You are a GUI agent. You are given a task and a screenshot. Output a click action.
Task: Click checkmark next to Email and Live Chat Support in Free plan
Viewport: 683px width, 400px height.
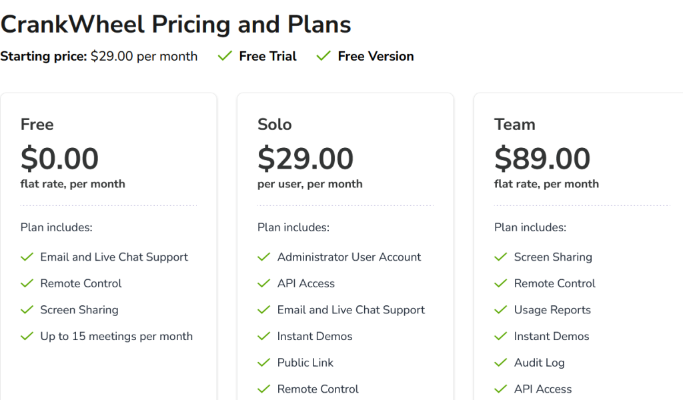click(x=27, y=257)
